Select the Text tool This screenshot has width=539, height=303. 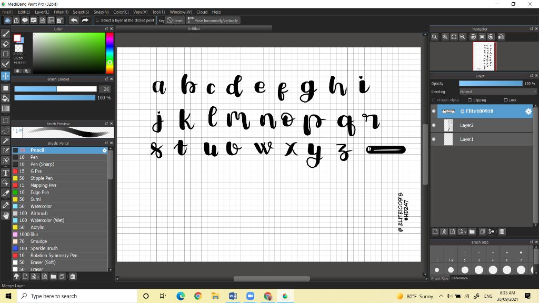(x=5, y=173)
